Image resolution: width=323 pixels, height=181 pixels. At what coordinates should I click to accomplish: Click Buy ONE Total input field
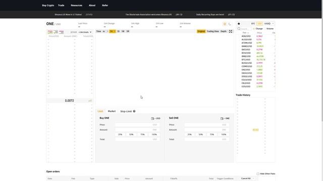137,139
